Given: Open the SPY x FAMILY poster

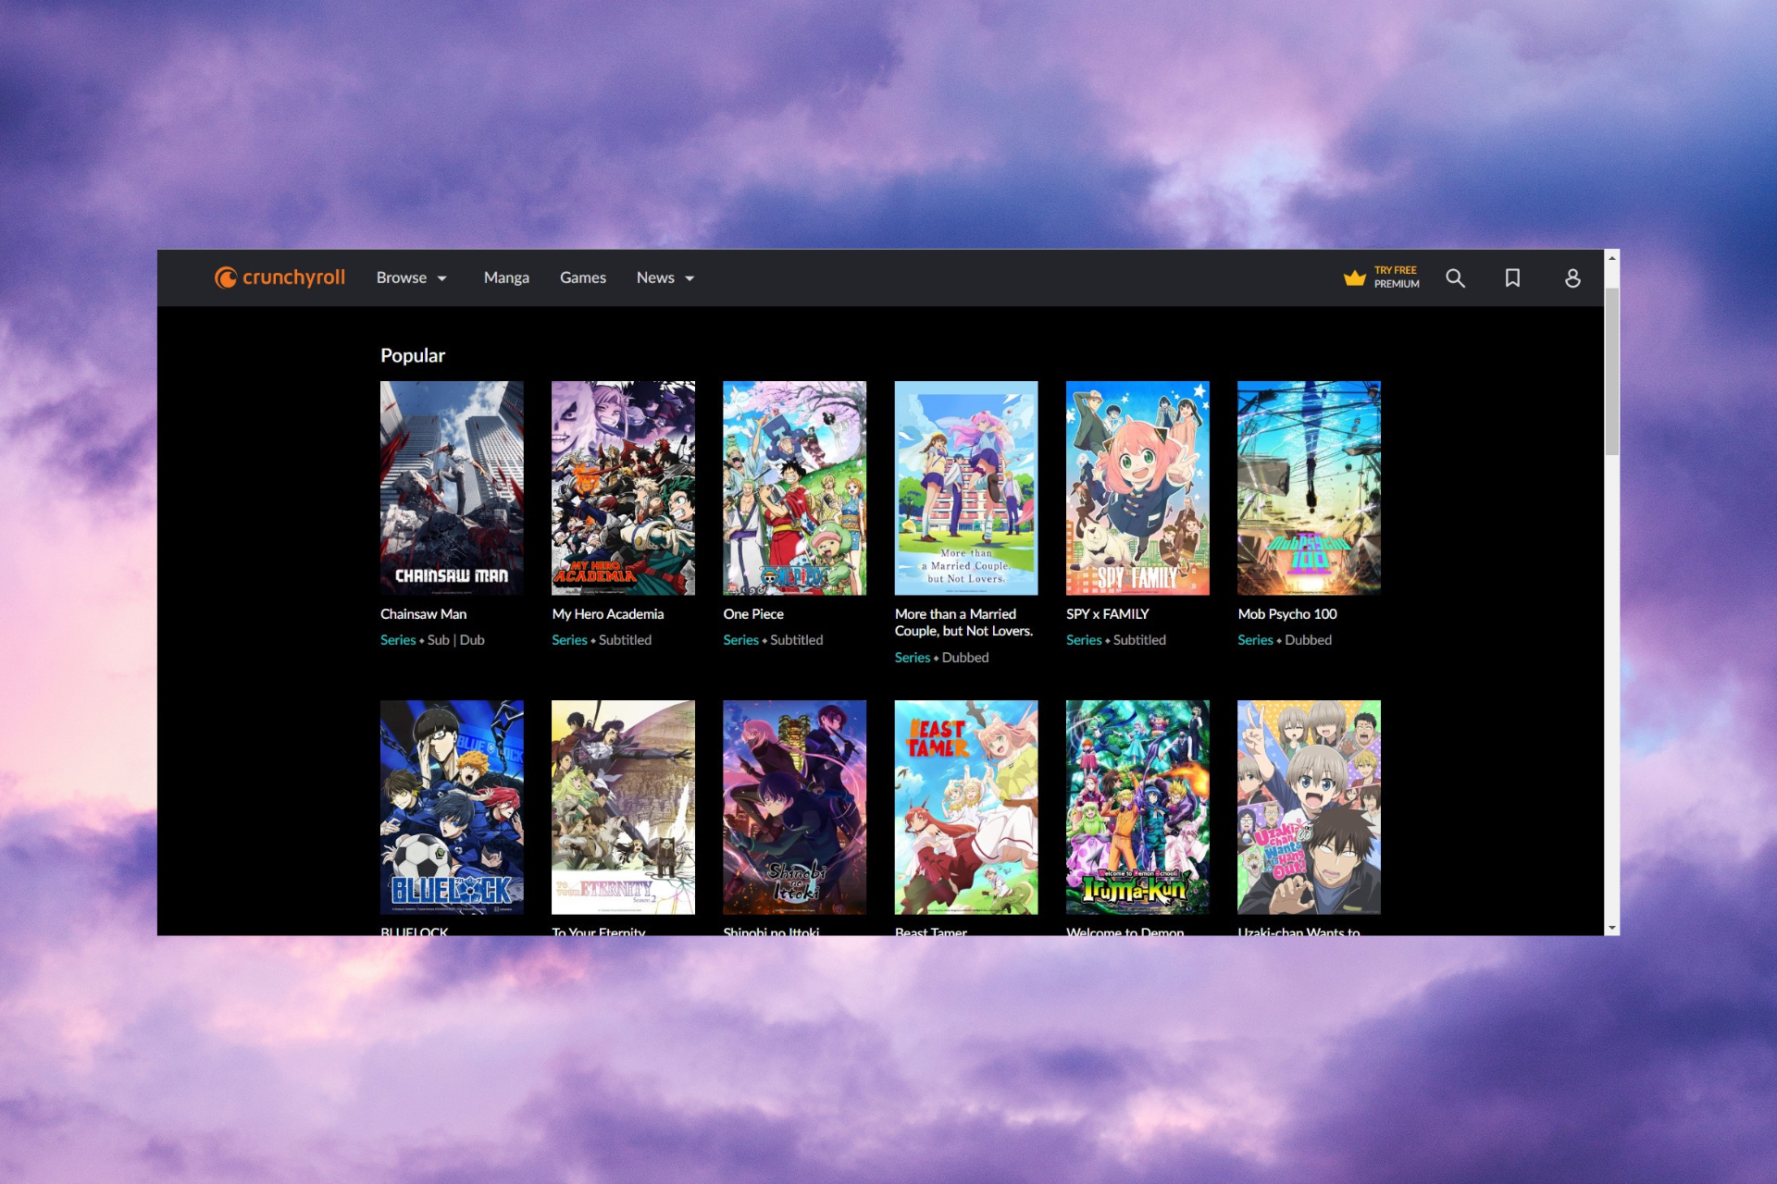Looking at the screenshot, I should pos(1137,487).
